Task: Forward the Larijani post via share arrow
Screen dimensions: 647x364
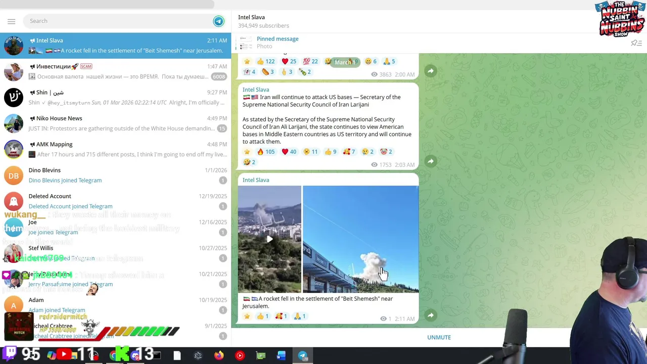Action: (x=430, y=161)
